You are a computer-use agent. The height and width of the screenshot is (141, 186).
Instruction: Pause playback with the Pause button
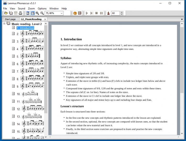click(x=101, y=13)
